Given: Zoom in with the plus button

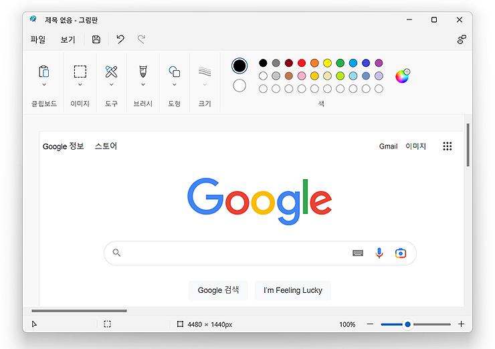Looking at the screenshot, I should click(462, 324).
